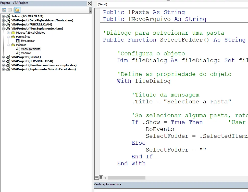Select the Solver project icon
Screen dimensions: 248x192
[x=8, y=16]
